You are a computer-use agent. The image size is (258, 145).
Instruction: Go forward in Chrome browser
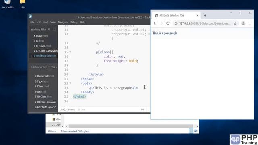[161, 23]
